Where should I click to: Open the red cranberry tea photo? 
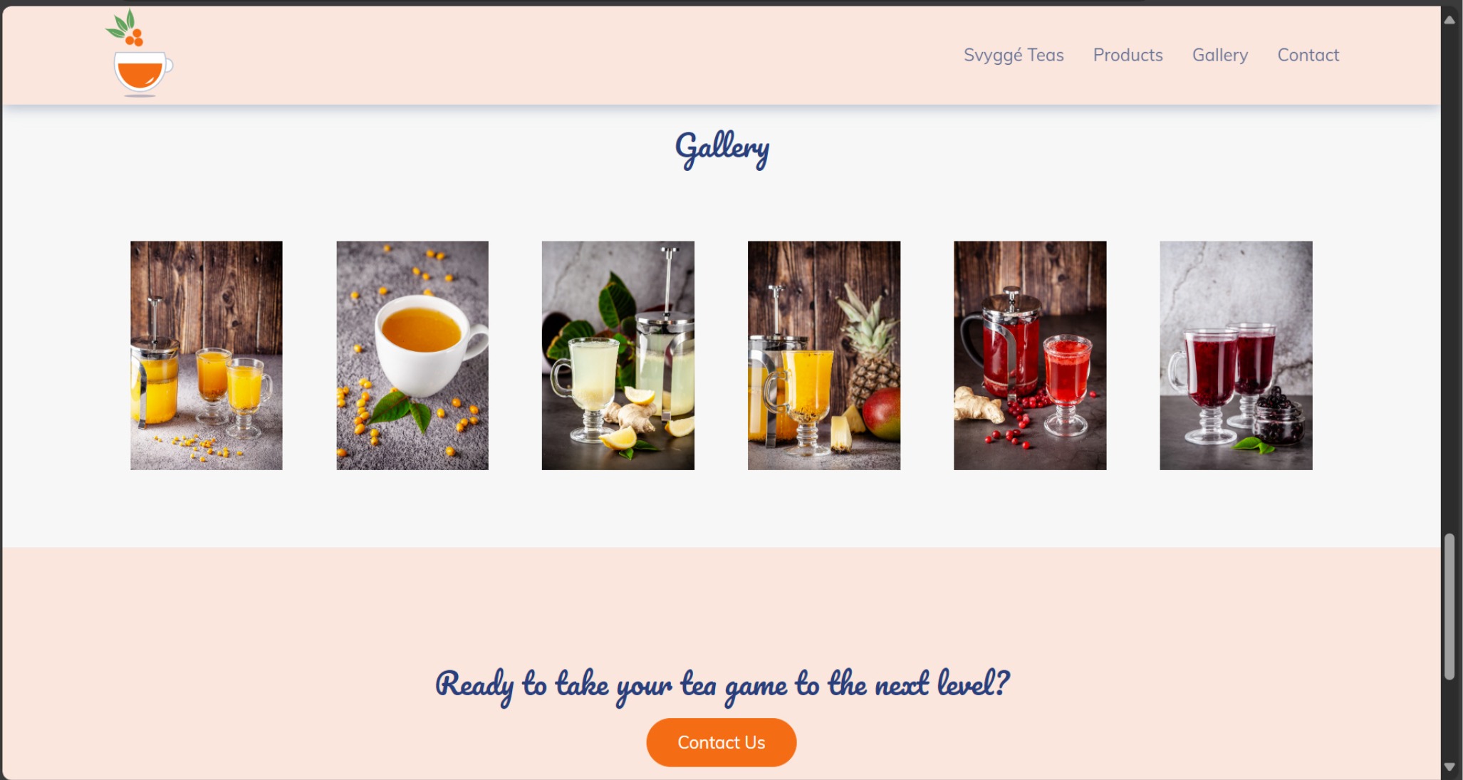point(1030,355)
